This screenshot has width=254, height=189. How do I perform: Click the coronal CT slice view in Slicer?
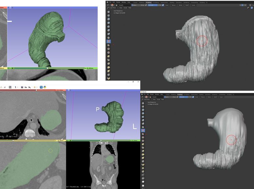tap(103, 165)
